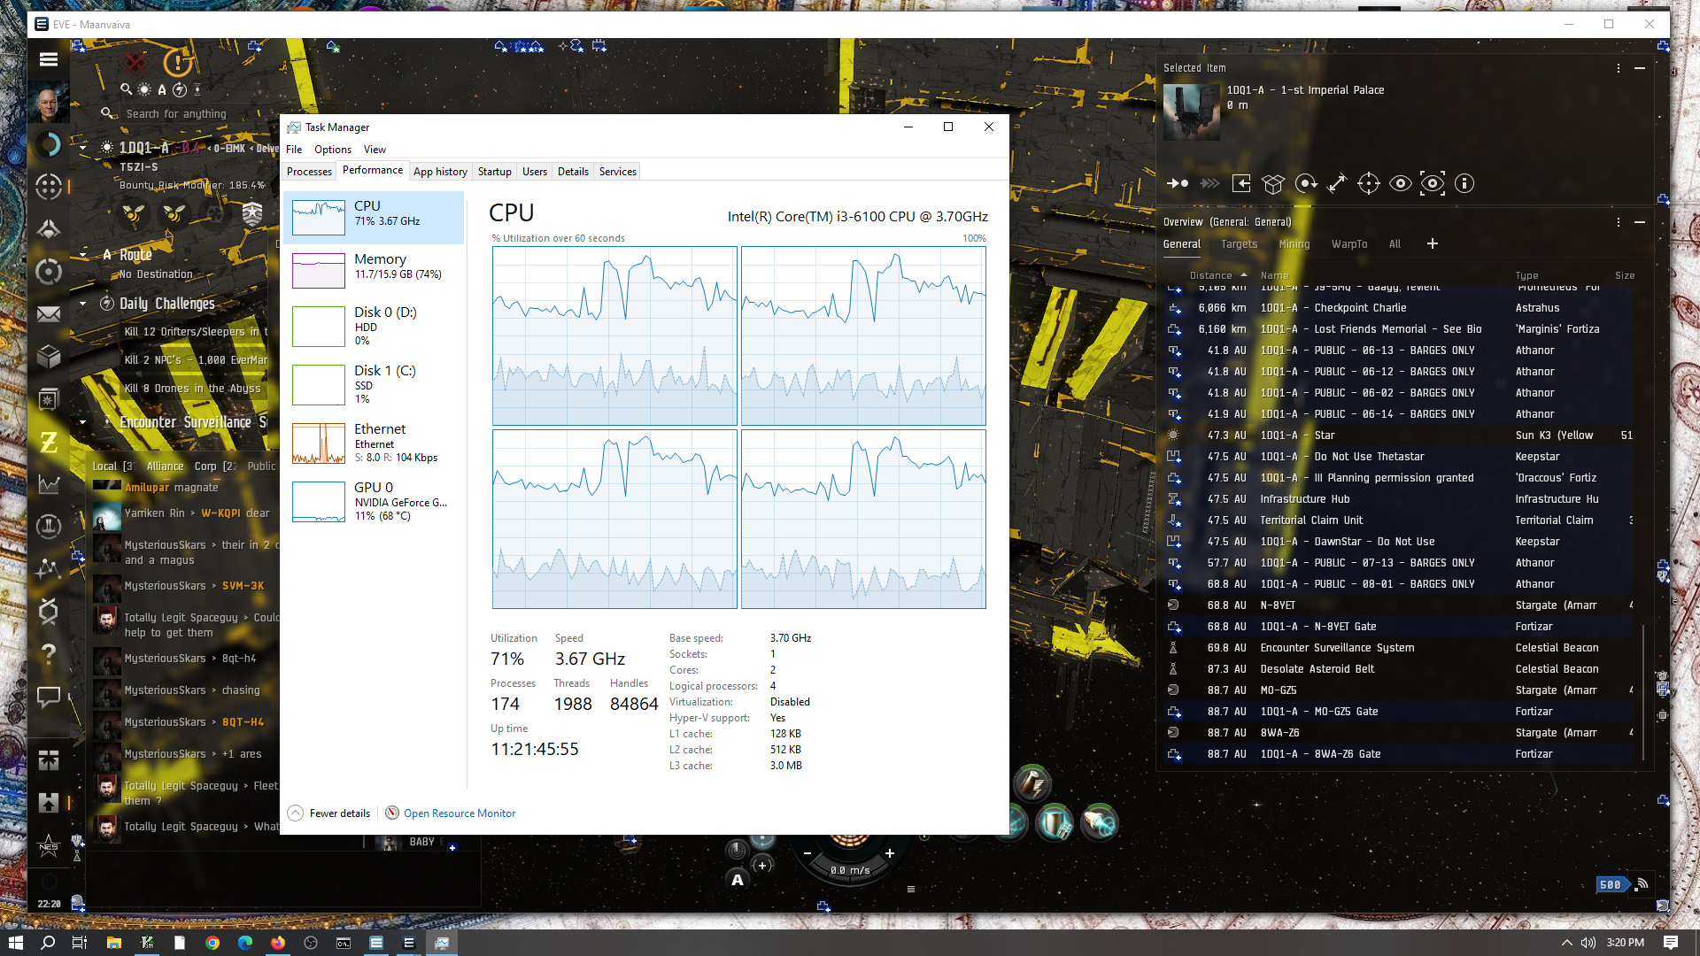Click the Set Camera Interest bracketed eye icon

pyautogui.click(x=1433, y=183)
